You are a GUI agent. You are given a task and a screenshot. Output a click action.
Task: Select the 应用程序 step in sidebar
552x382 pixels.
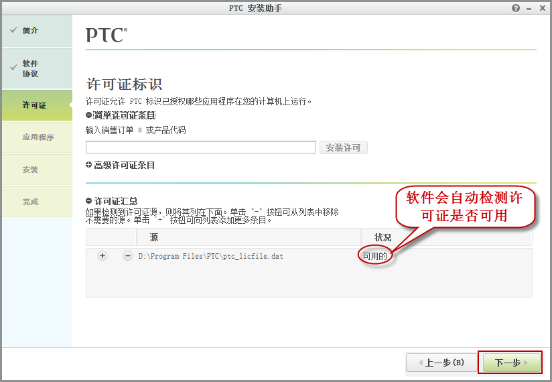click(37, 137)
